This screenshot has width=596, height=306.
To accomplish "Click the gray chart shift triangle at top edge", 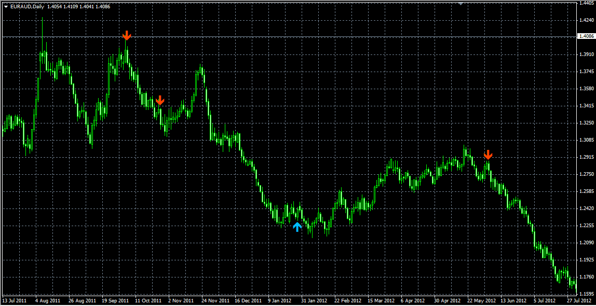I will point(460,3).
